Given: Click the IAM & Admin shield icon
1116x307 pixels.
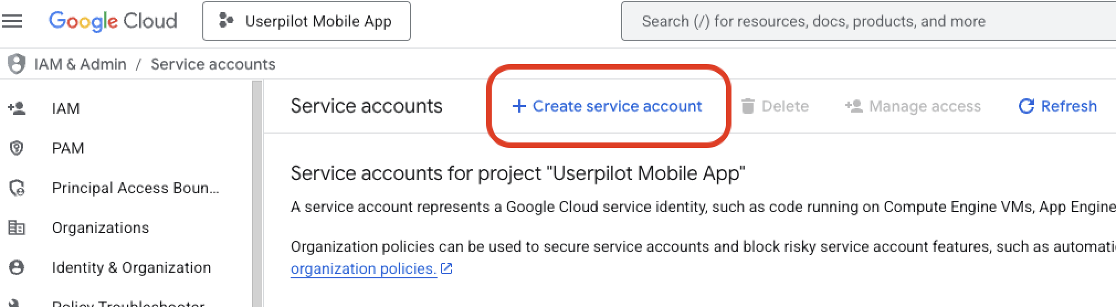Looking at the screenshot, I should point(17,64).
